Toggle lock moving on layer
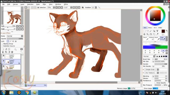170x95 pixels. coord(13,41)
